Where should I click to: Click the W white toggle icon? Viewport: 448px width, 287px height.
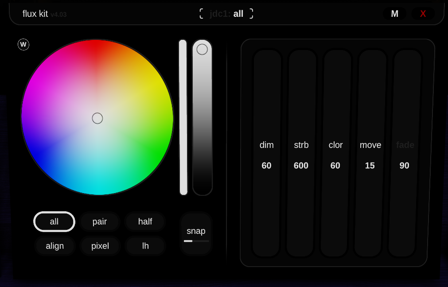[23, 44]
